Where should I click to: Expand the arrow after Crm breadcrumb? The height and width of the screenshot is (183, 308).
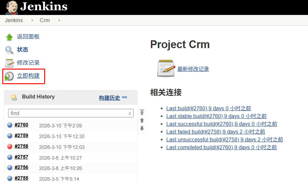[59, 20]
